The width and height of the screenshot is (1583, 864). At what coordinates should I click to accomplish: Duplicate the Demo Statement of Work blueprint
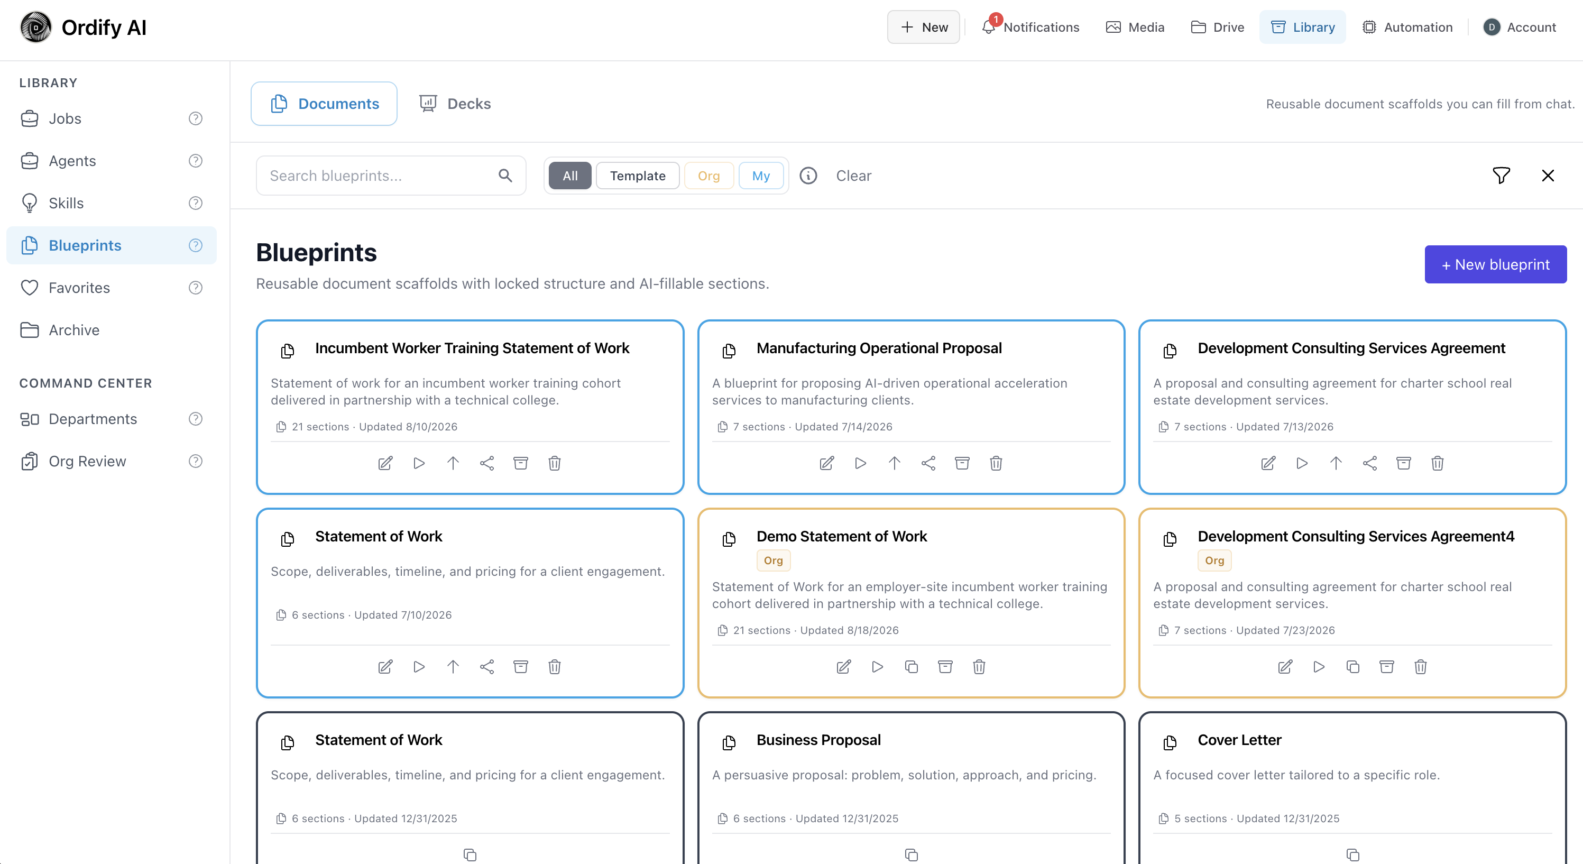tap(912, 667)
